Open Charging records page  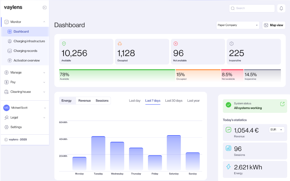pyautogui.click(x=25, y=51)
